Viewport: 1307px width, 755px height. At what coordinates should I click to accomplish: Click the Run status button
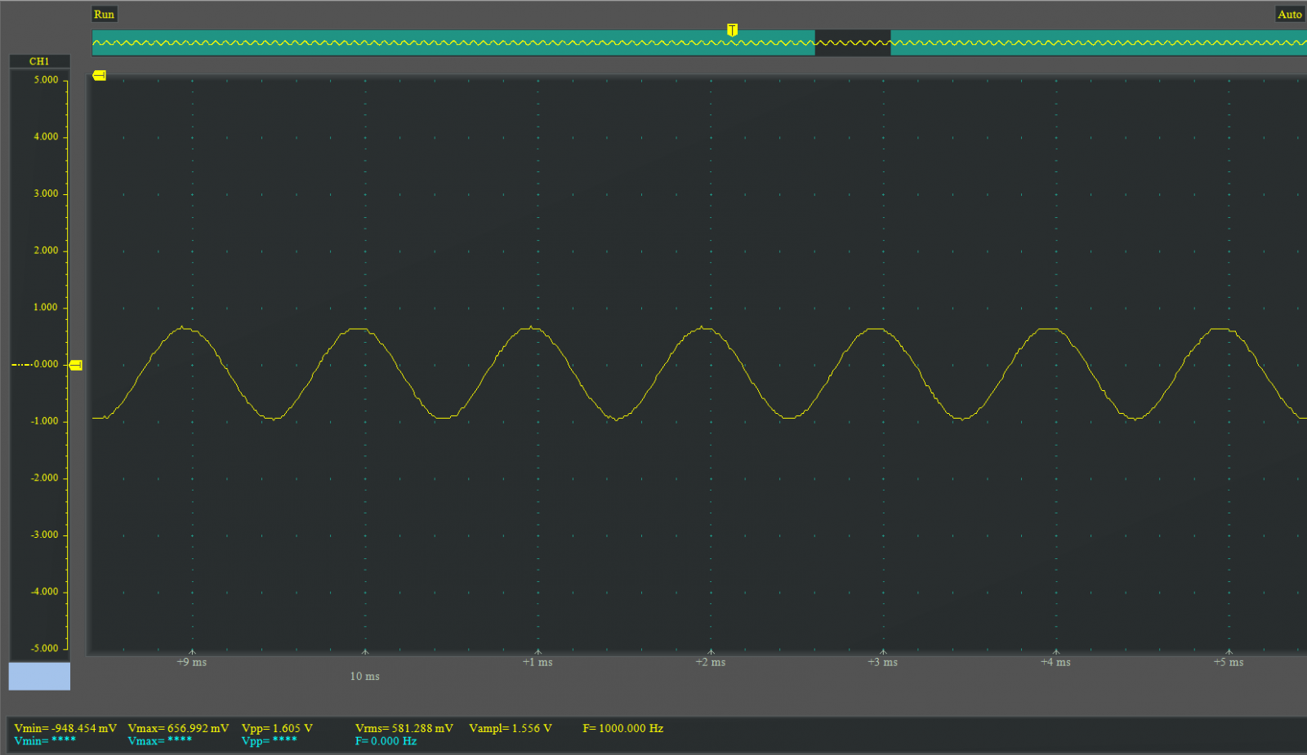click(104, 14)
